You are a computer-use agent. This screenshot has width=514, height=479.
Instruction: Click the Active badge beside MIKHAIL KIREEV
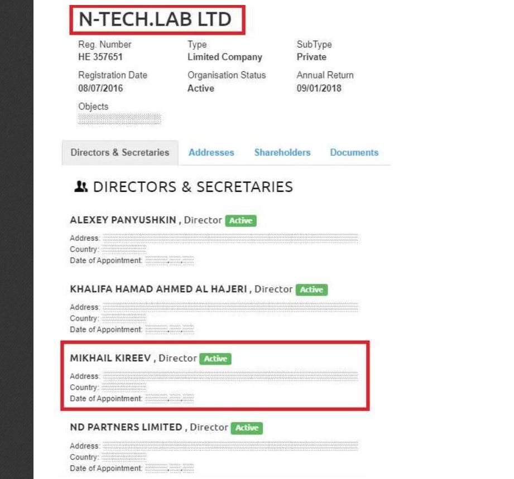[216, 359]
